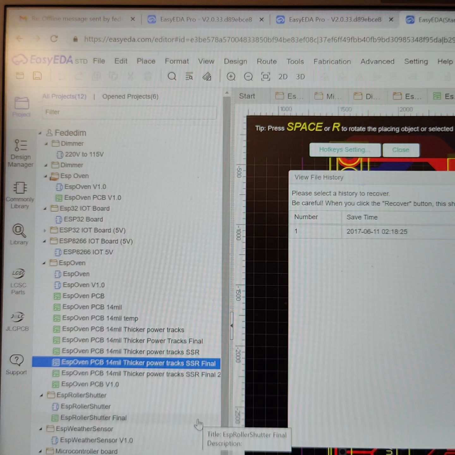Image resolution: width=455 pixels, height=455 pixels.
Task: Click the Zoom Out toolbar icon
Action: [248, 77]
